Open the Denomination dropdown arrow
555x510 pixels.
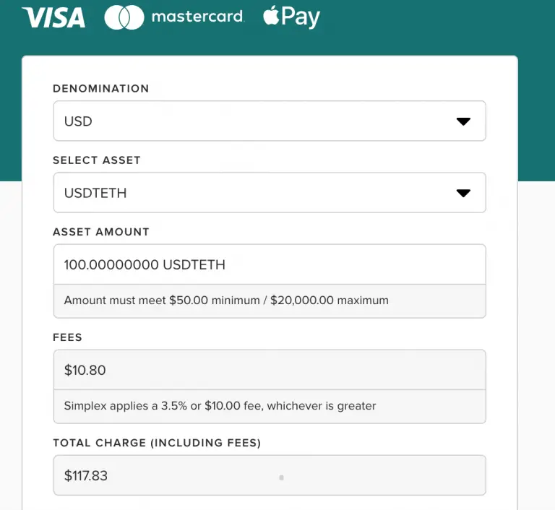[x=463, y=121]
